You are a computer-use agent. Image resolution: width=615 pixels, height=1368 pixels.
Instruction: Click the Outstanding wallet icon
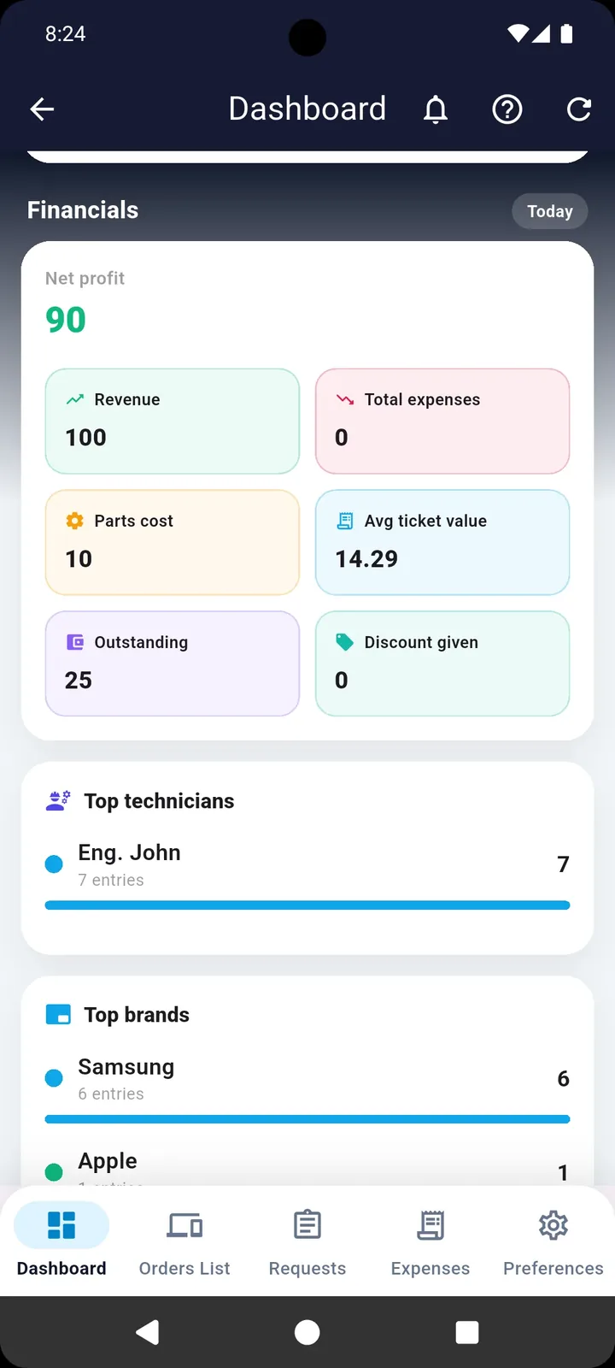75,642
